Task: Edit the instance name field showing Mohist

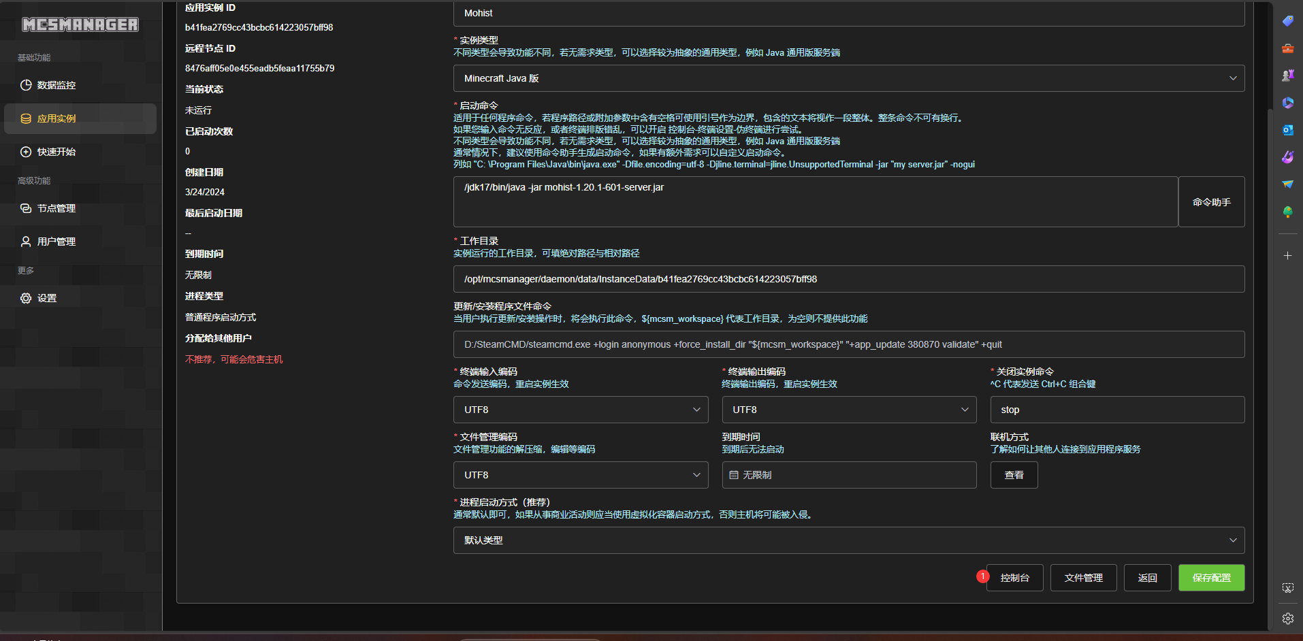Action: pos(849,13)
